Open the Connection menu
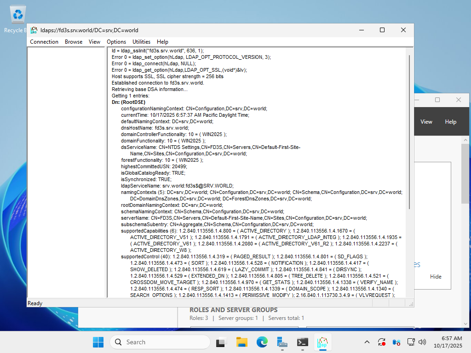This screenshot has height=353, width=471. tap(44, 42)
